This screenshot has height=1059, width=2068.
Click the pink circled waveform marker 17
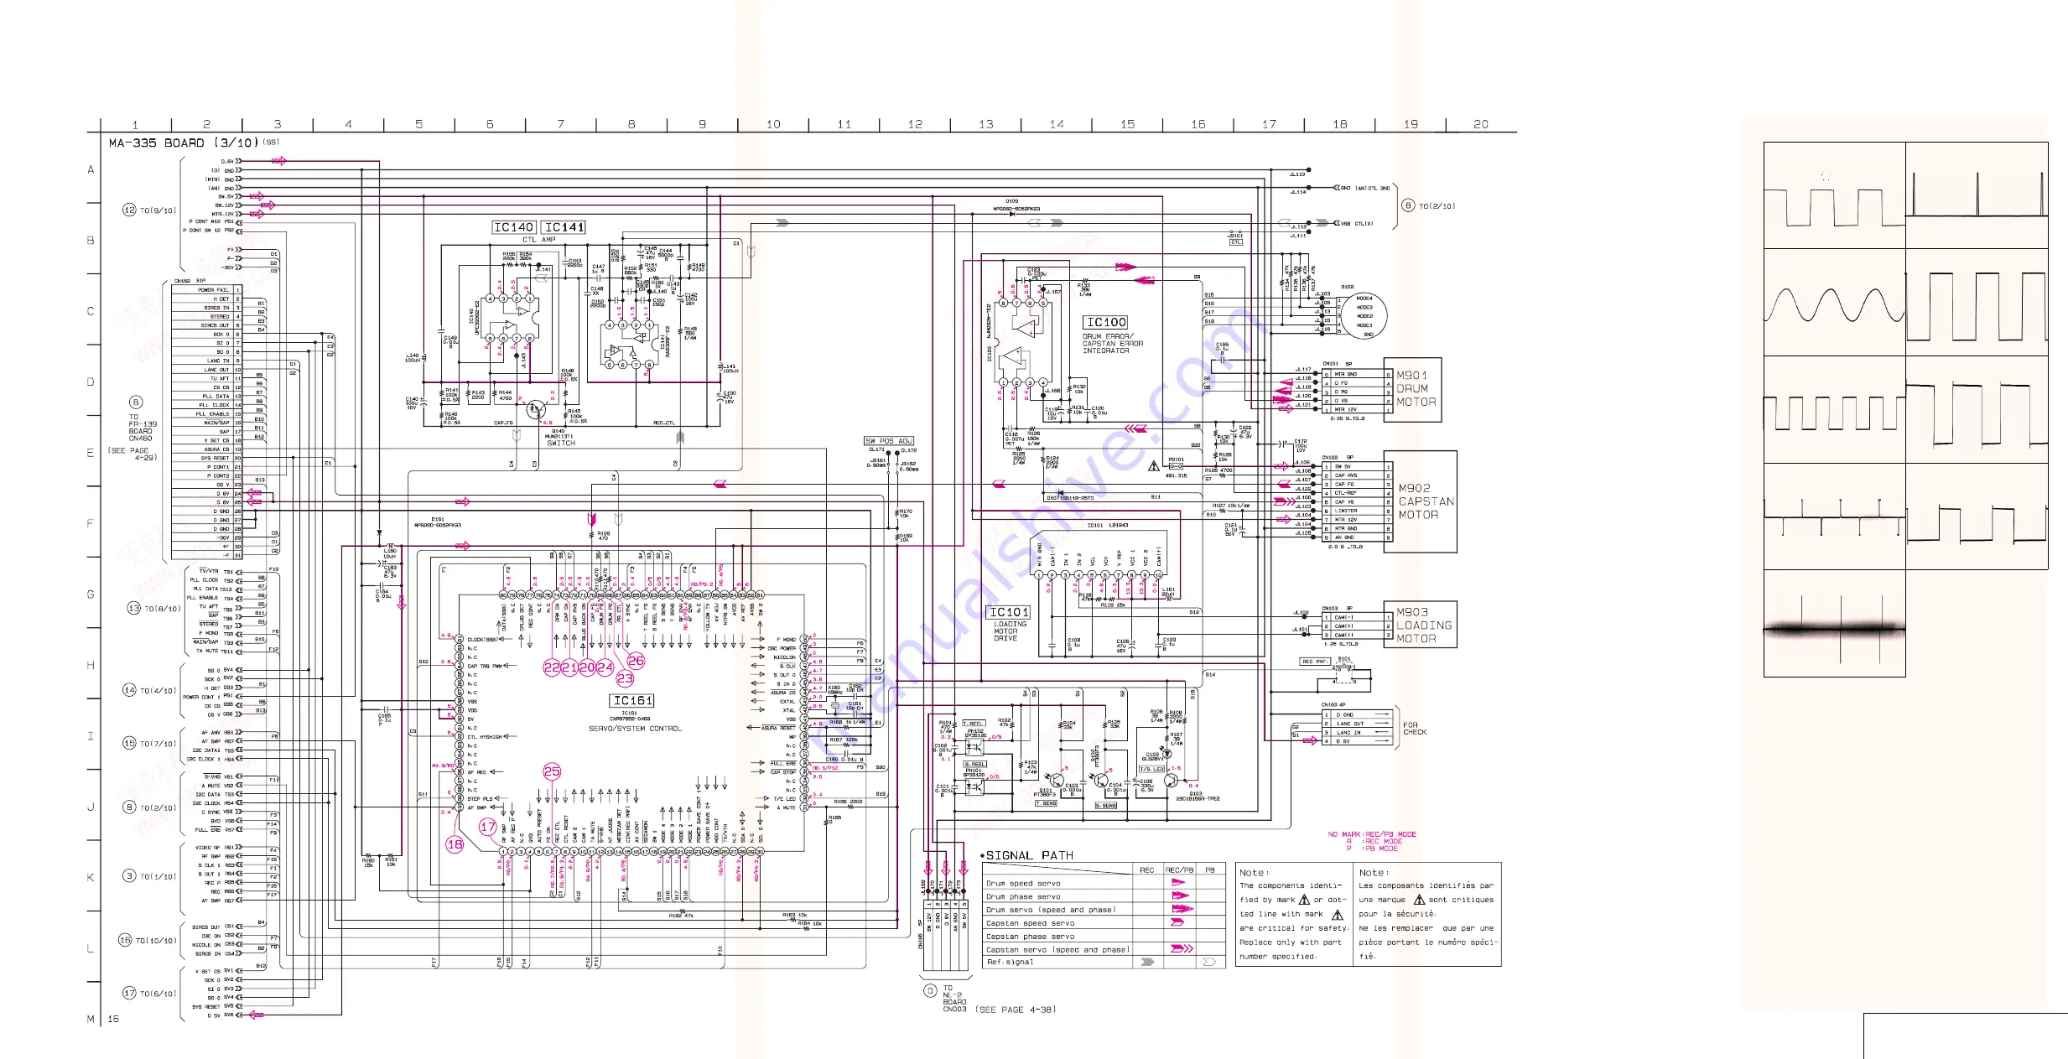[x=488, y=827]
